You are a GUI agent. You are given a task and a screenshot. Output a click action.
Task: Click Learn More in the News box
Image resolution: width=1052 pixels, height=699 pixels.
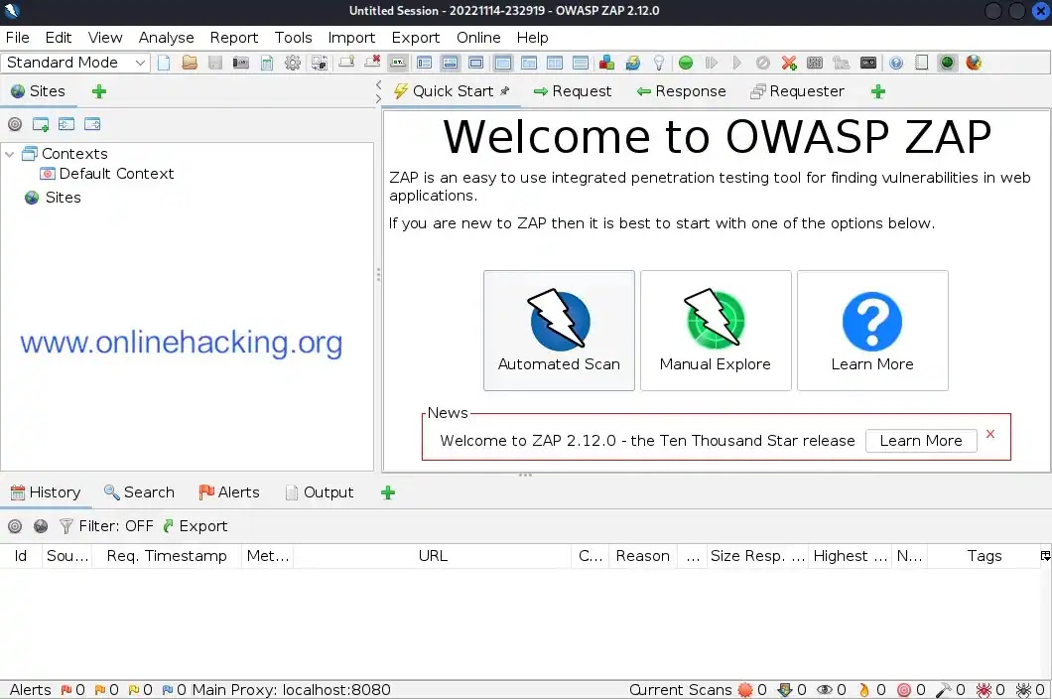[x=921, y=441]
